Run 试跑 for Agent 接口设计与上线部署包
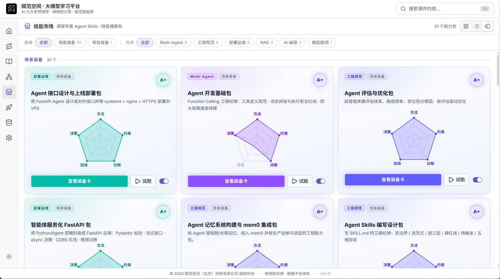 click(143, 181)
